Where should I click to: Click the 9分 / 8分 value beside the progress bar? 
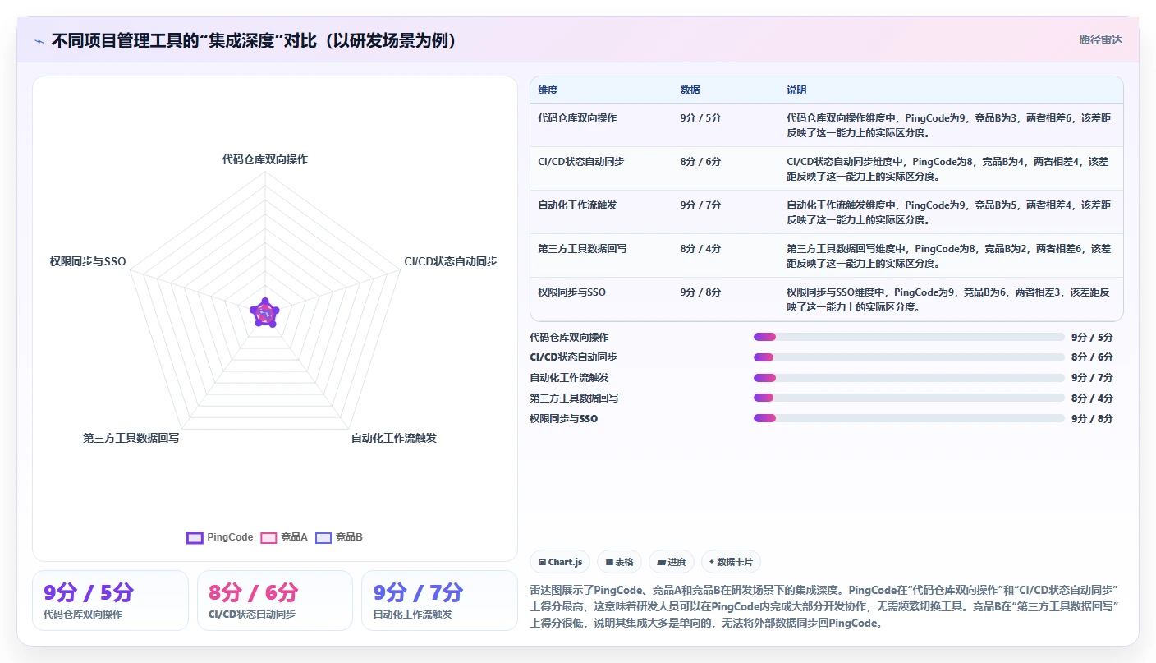pyautogui.click(x=1092, y=419)
